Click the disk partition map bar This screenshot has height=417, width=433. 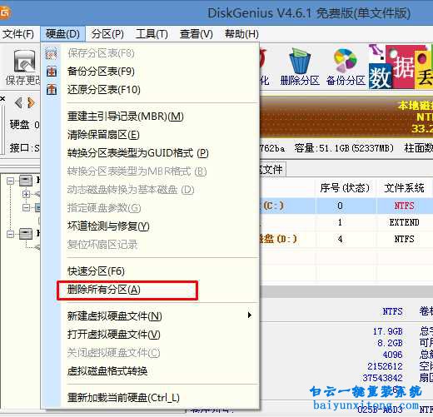coord(346,117)
